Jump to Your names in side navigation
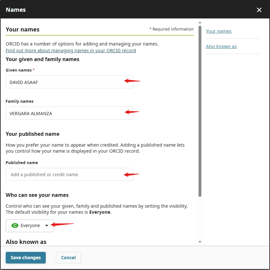The image size is (270, 270). (x=219, y=31)
